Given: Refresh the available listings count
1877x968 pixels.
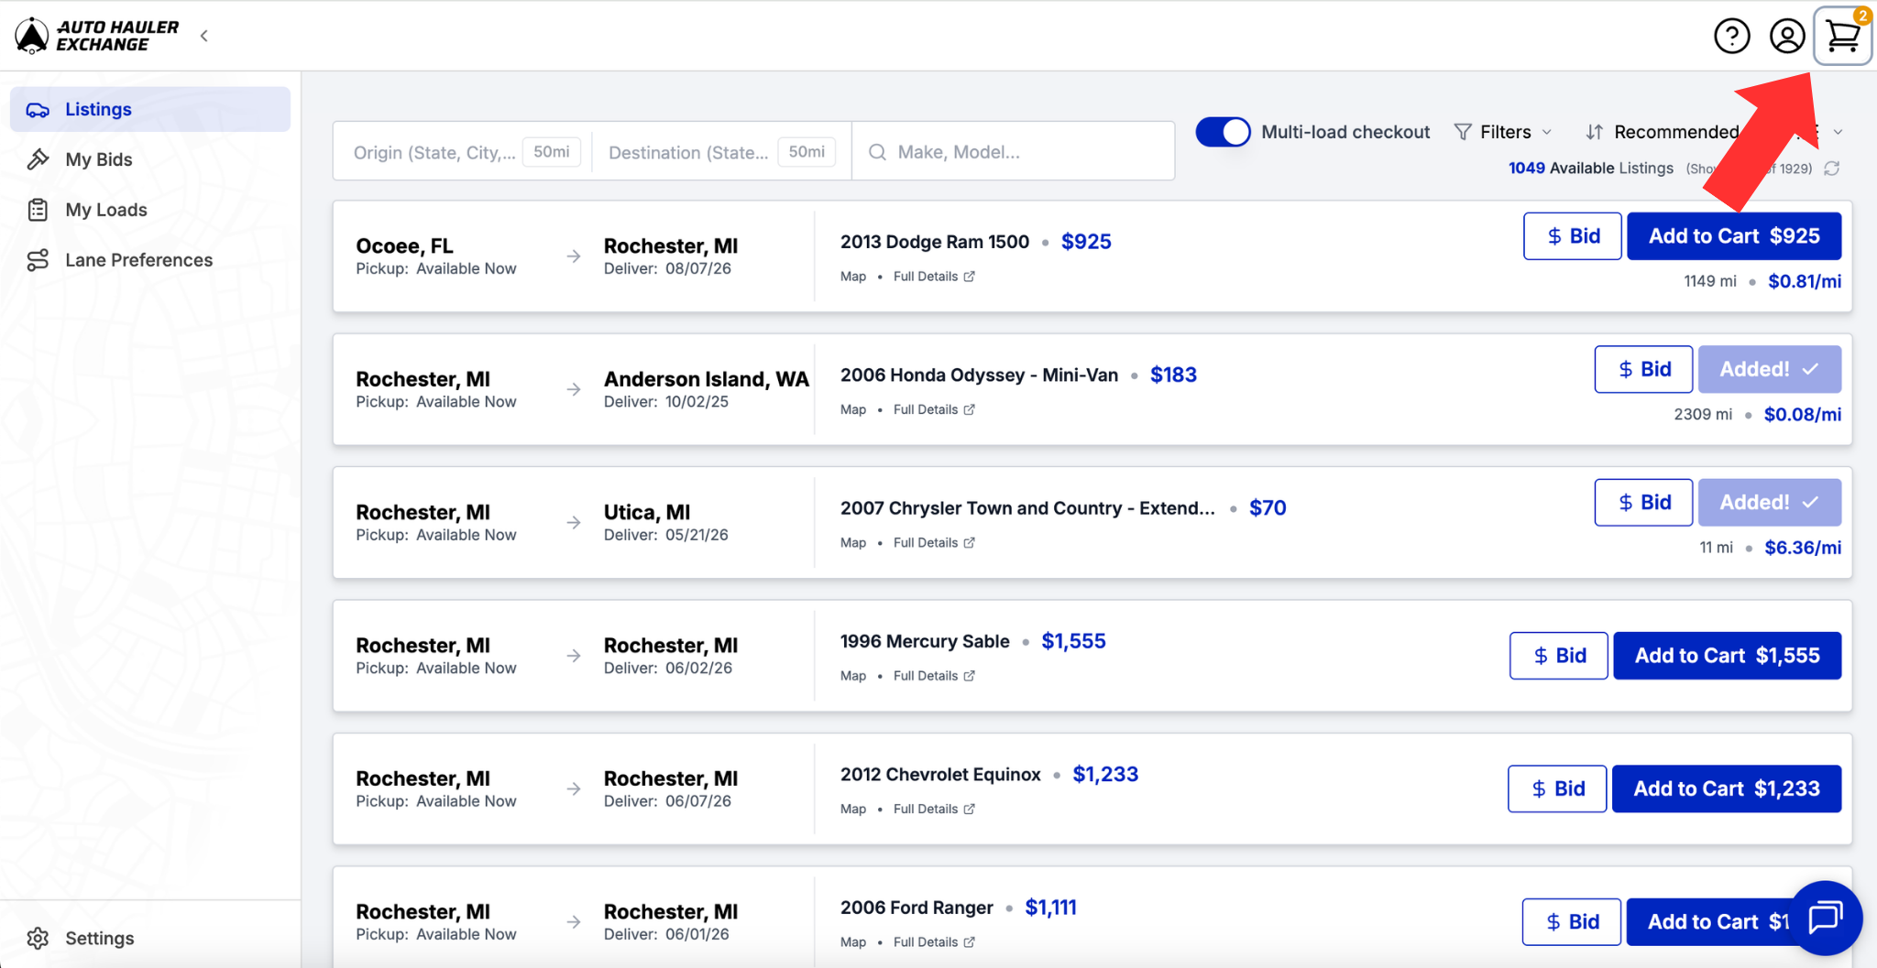Looking at the screenshot, I should [1831, 169].
